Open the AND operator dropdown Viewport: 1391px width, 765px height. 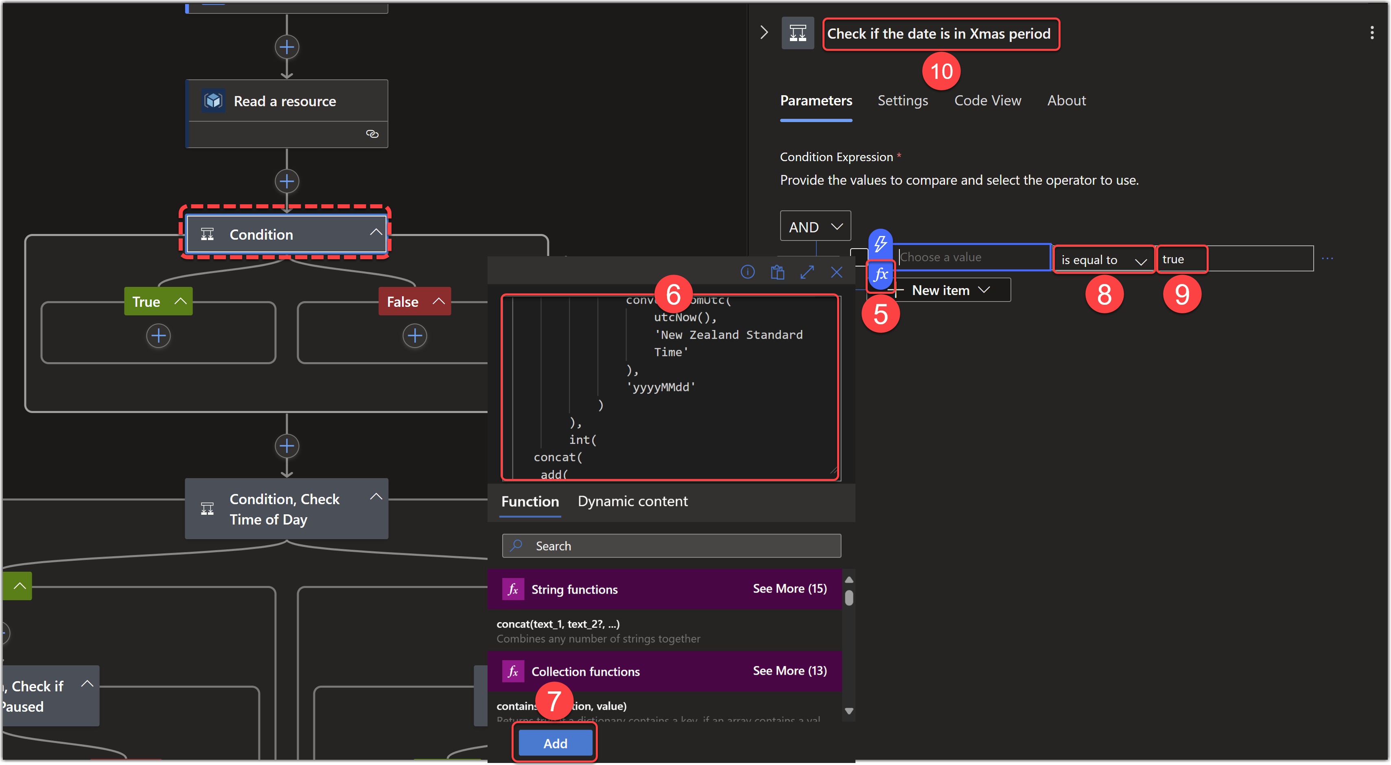815,226
